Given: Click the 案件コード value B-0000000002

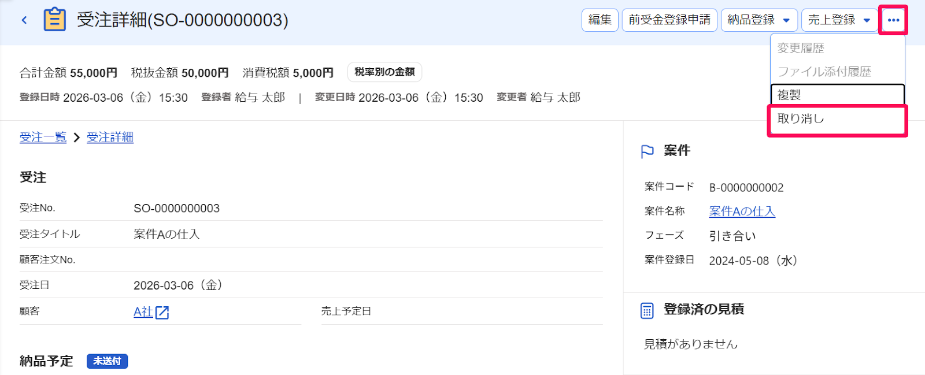Looking at the screenshot, I should [746, 188].
